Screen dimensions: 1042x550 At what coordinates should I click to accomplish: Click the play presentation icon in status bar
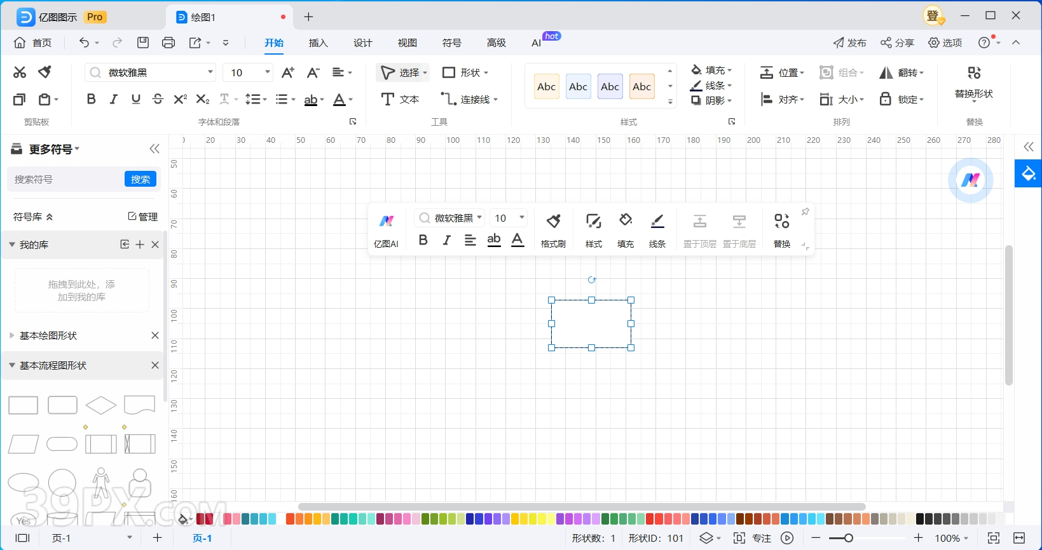[787, 538]
